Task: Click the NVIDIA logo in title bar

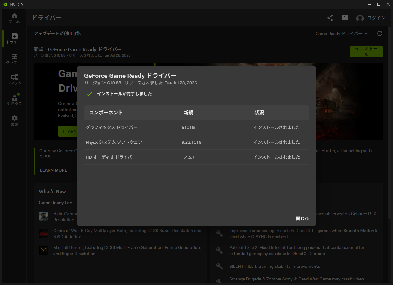Action: tap(5, 4)
